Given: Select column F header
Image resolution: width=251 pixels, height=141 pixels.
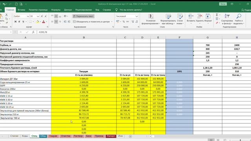Looking at the screenshot, I should [180, 38].
